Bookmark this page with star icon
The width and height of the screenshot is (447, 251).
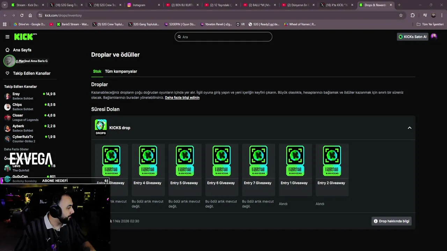click(x=401, y=15)
